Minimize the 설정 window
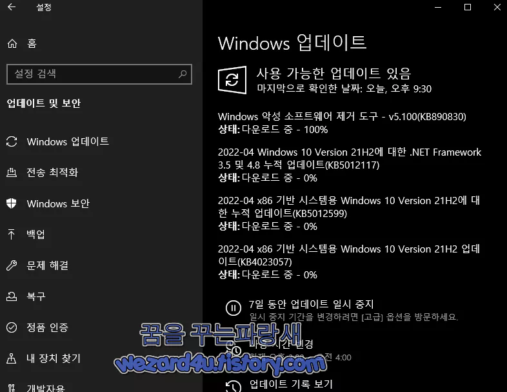The height and width of the screenshot is (392, 507). coord(438,7)
